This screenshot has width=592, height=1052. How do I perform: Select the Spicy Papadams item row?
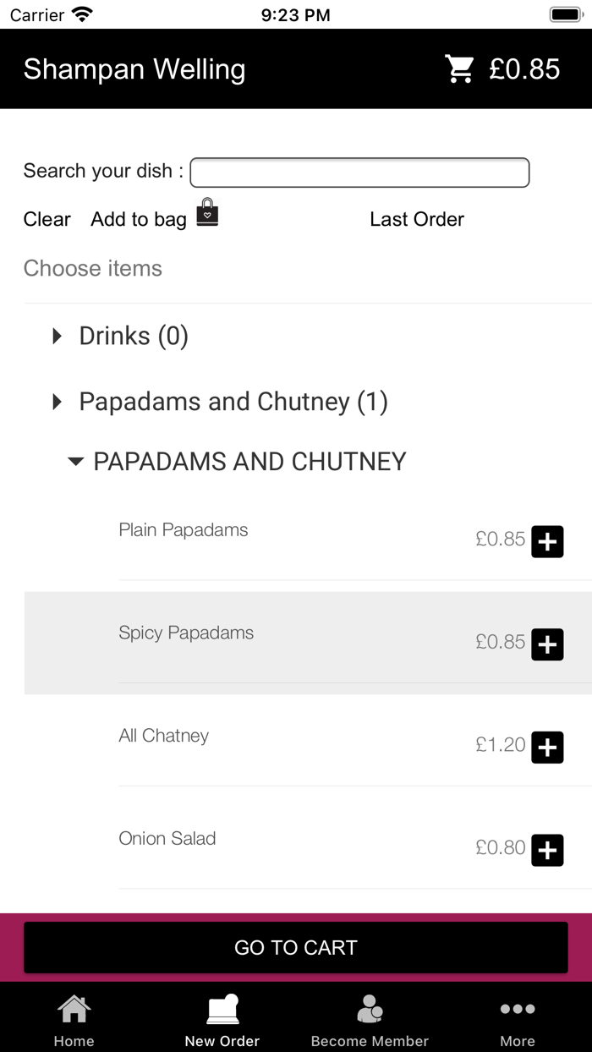point(254,643)
